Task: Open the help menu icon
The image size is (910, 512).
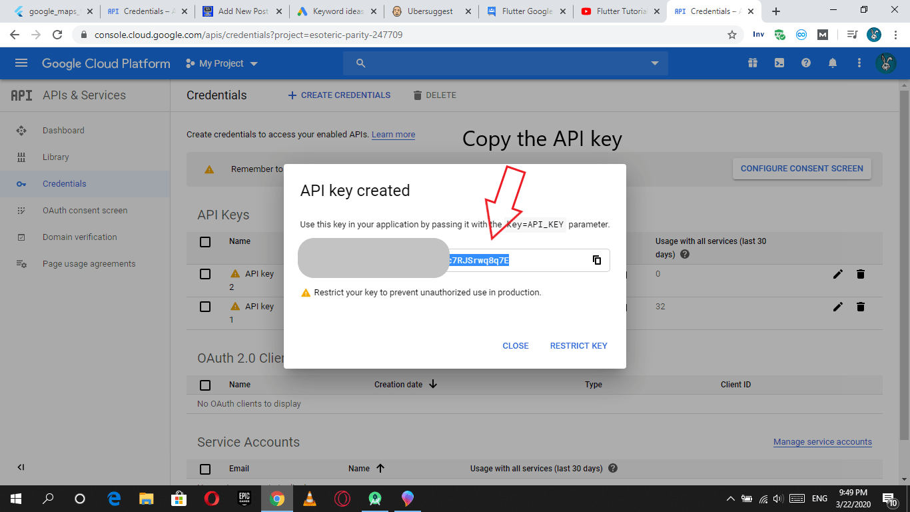Action: click(x=805, y=63)
